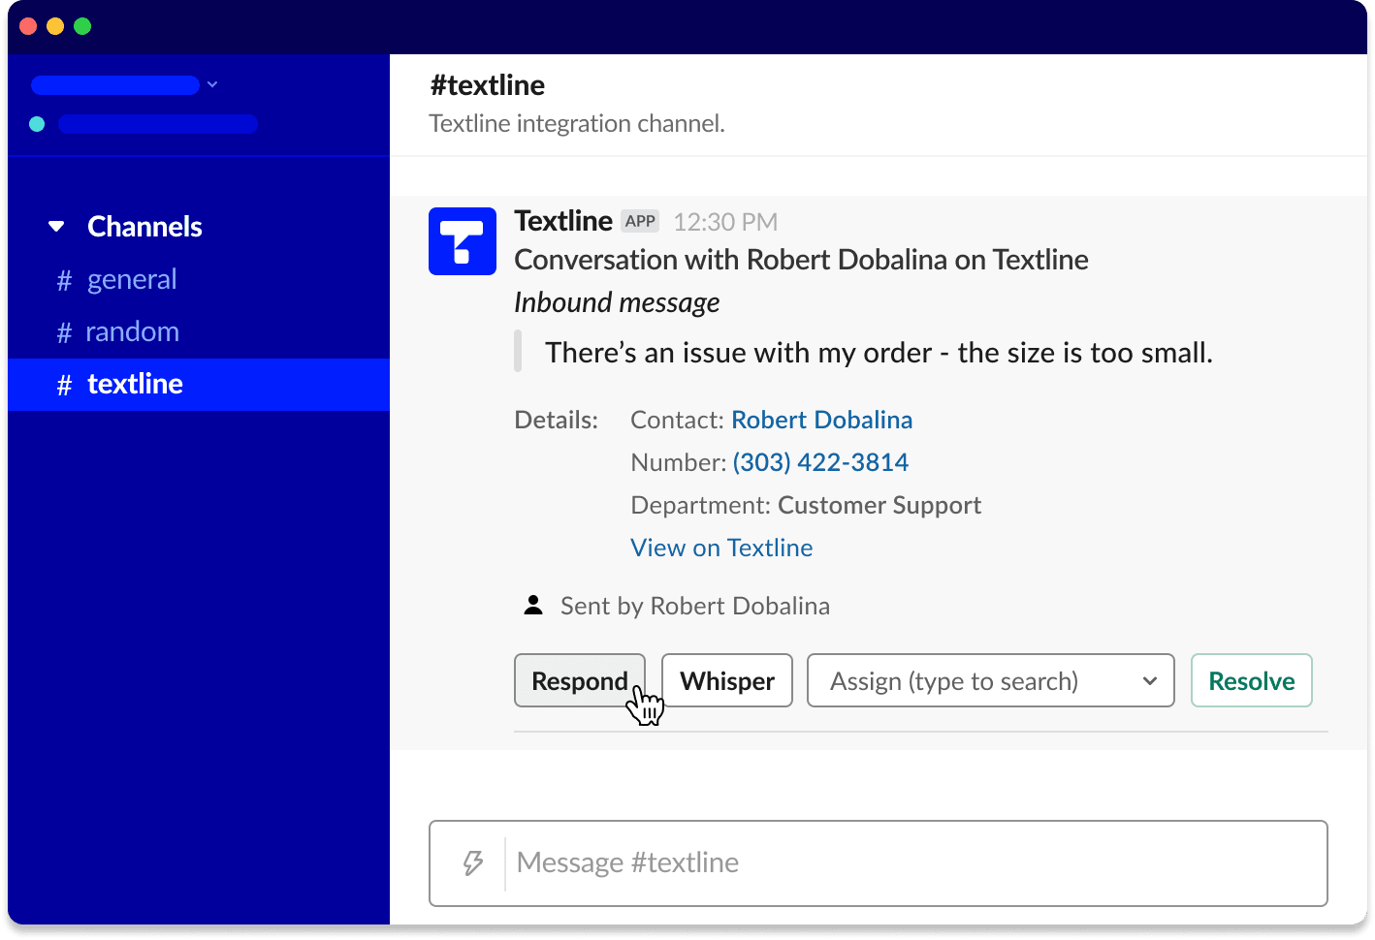This screenshot has width=1375, height=940.
Task: Click the person icon beside Sent by
Action: (x=533, y=606)
